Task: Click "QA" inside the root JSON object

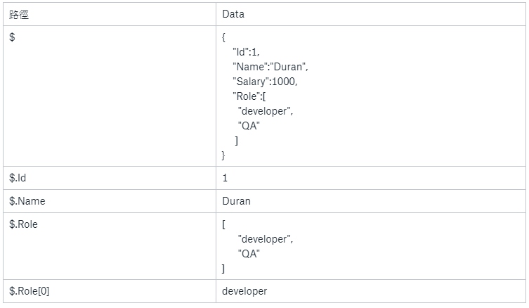Action: 249,126
